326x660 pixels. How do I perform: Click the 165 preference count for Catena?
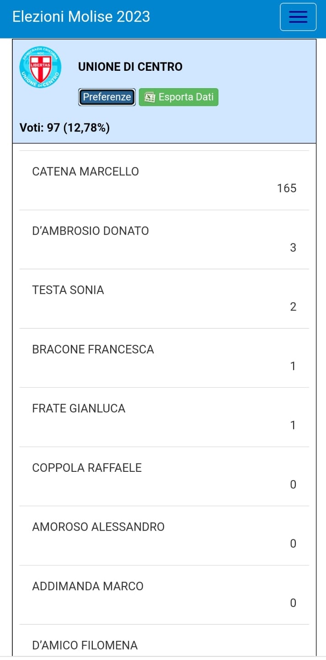tap(287, 188)
